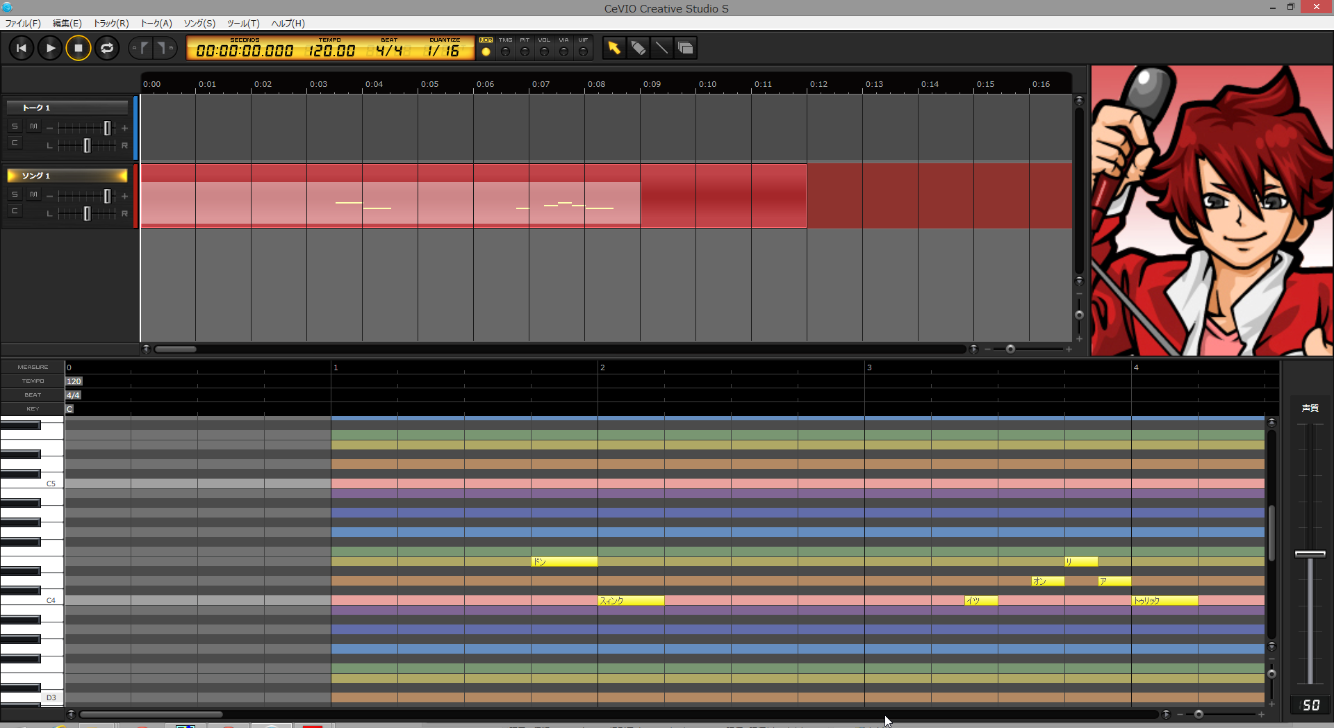The image size is (1334, 728).
Task: Select the ソング 1 track header
Action: pos(67,176)
